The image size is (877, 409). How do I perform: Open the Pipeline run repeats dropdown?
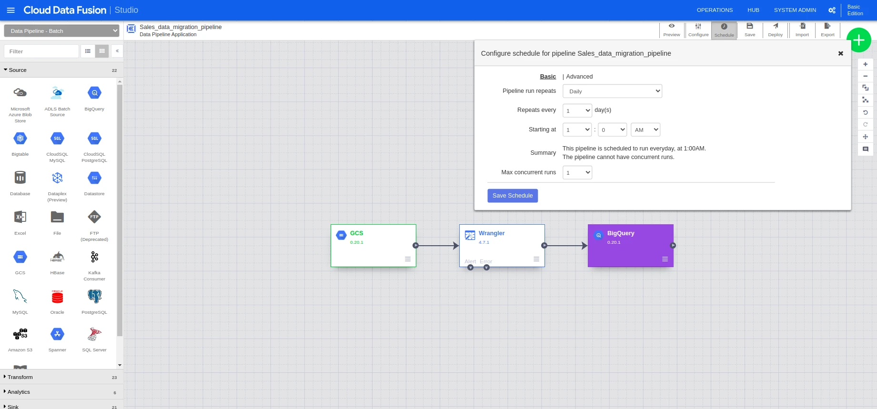[x=612, y=91]
